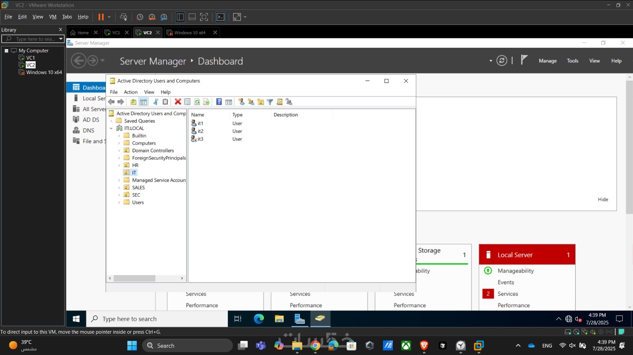Click the Add to group toolbar icon
Image resolution: width=633 pixels, height=355 pixels.
coord(289,102)
